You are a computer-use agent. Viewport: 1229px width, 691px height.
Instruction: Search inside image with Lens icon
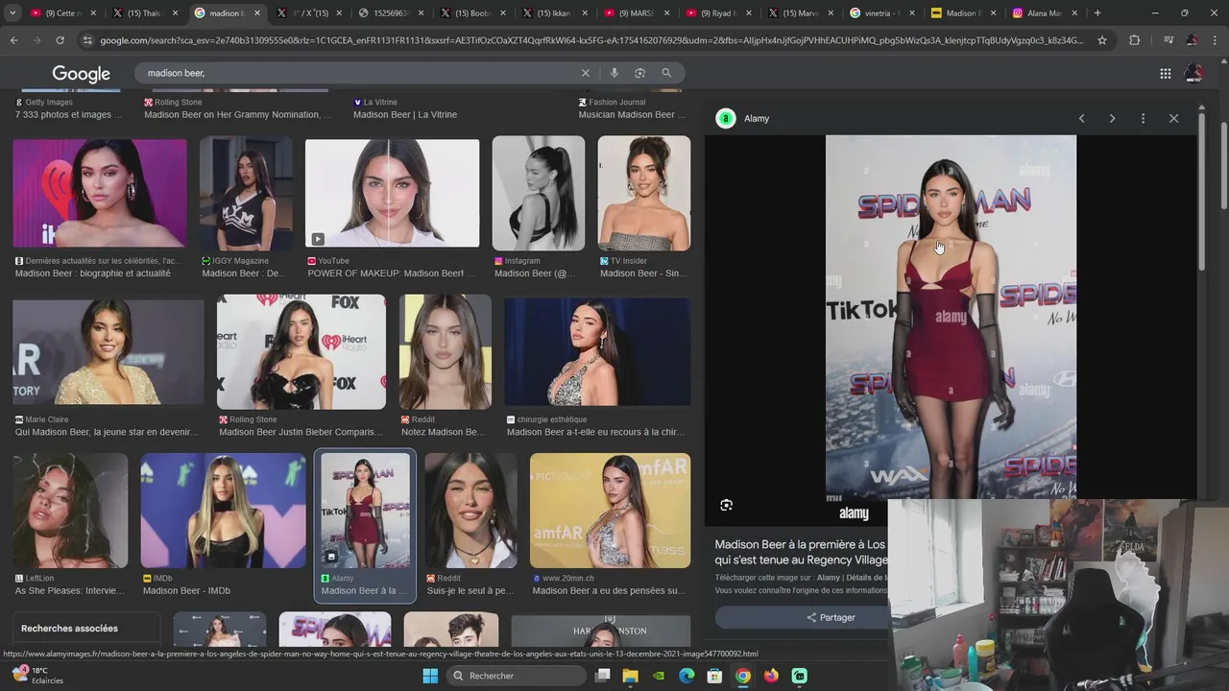click(x=726, y=505)
